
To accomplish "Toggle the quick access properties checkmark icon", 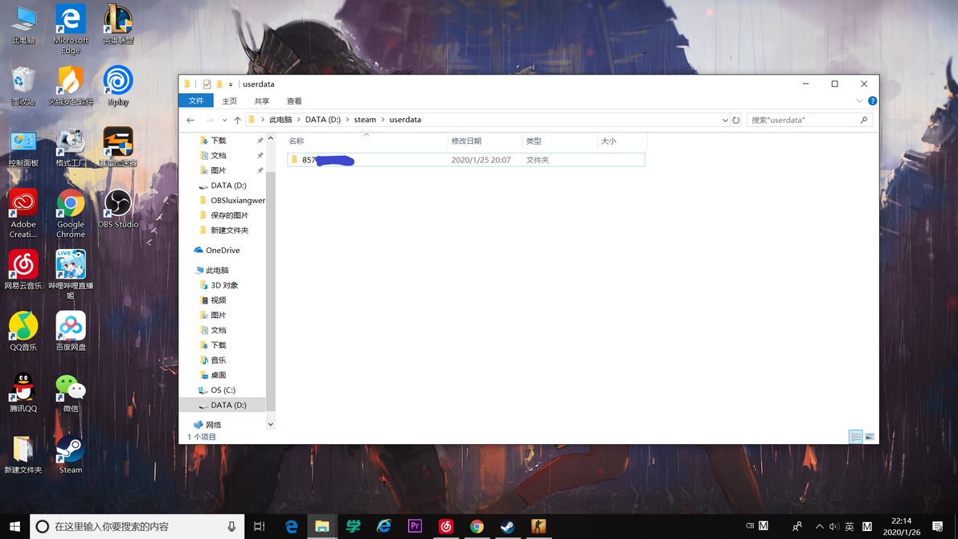I will pyautogui.click(x=207, y=84).
